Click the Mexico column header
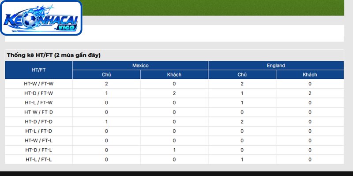Viewport: 353px width, 176px height. point(140,66)
